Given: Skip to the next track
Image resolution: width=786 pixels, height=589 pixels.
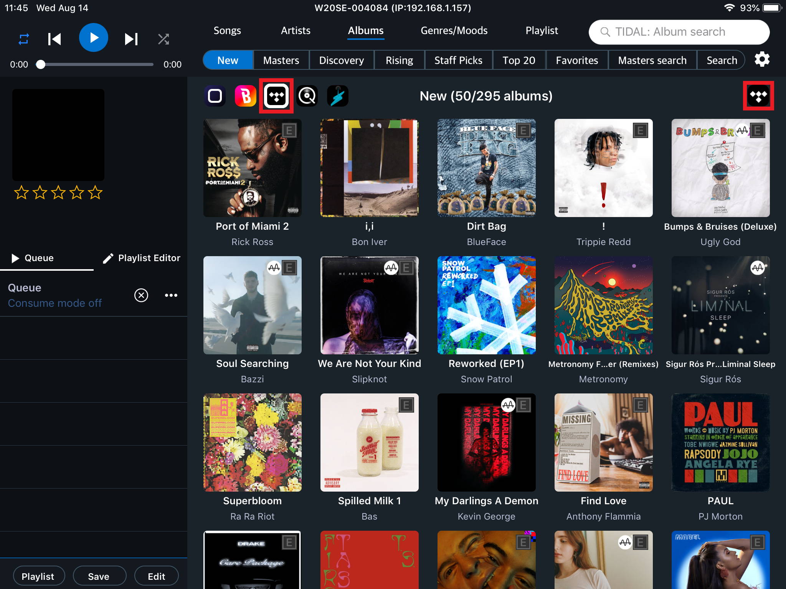Looking at the screenshot, I should [131, 39].
